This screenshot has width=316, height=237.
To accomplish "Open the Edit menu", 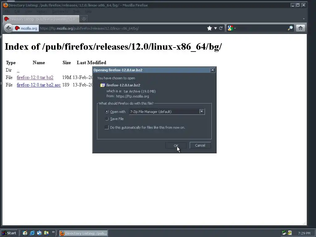I will pyautogui.click(x=17, y=11).
